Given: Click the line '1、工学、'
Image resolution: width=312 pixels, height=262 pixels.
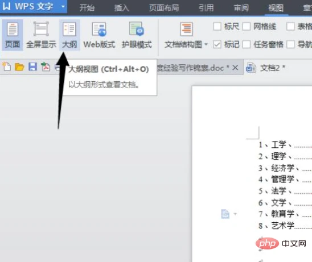Looking at the screenshot, I should point(275,144).
